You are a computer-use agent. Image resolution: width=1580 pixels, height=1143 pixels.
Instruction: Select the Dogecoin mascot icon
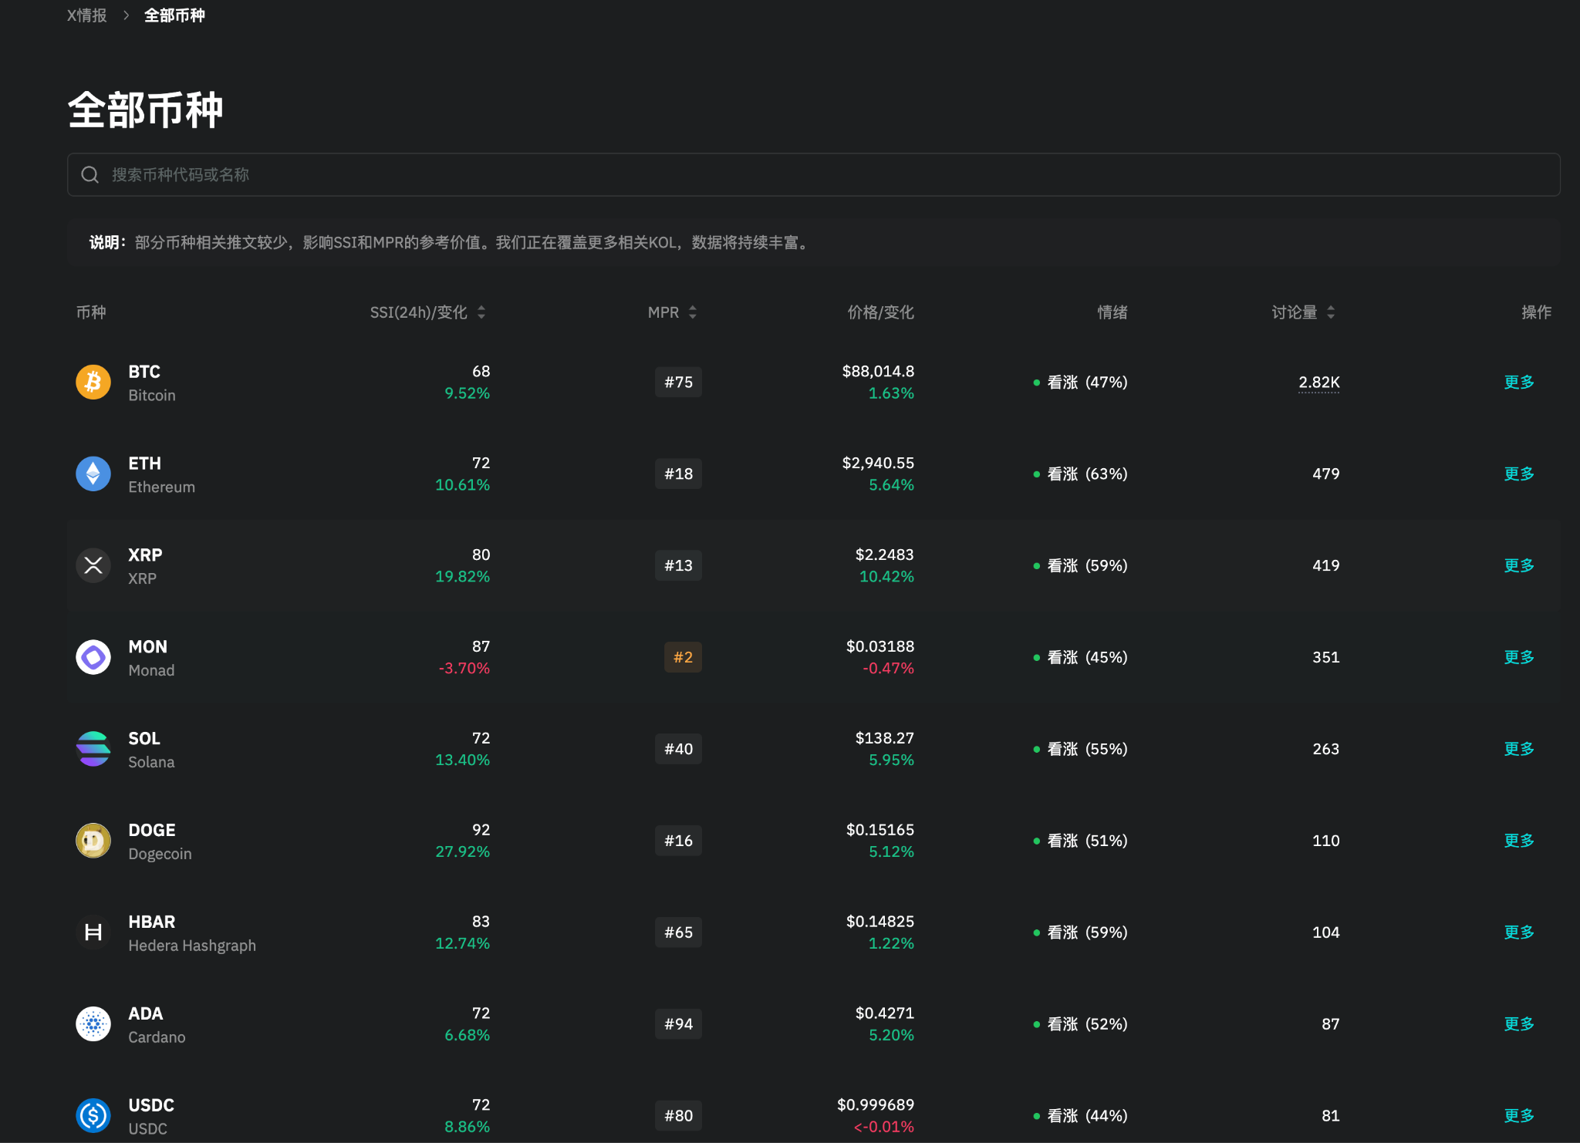(93, 840)
